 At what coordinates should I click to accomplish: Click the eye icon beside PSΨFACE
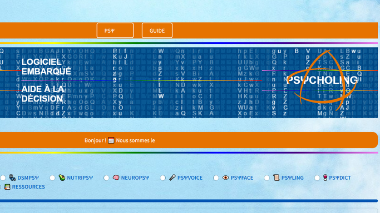coord(226,177)
